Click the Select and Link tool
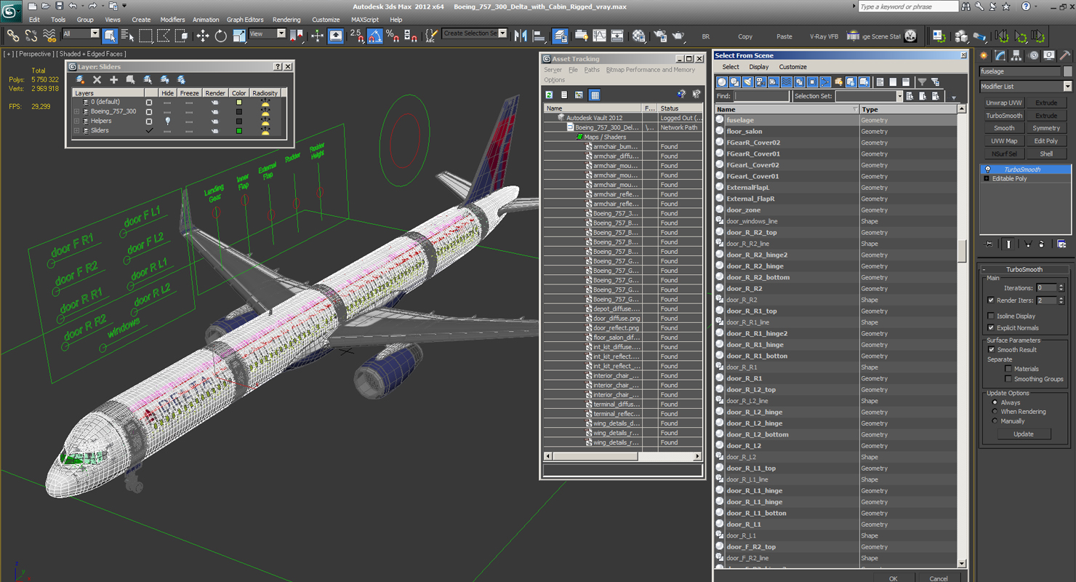The image size is (1076, 582). click(x=12, y=36)
